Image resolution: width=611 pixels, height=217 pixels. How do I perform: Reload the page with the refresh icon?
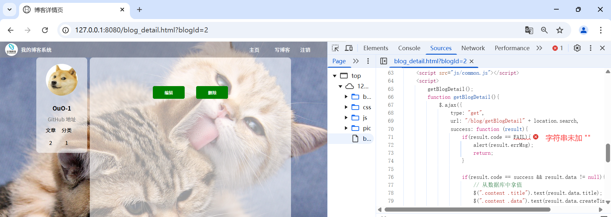pos(45,30)
